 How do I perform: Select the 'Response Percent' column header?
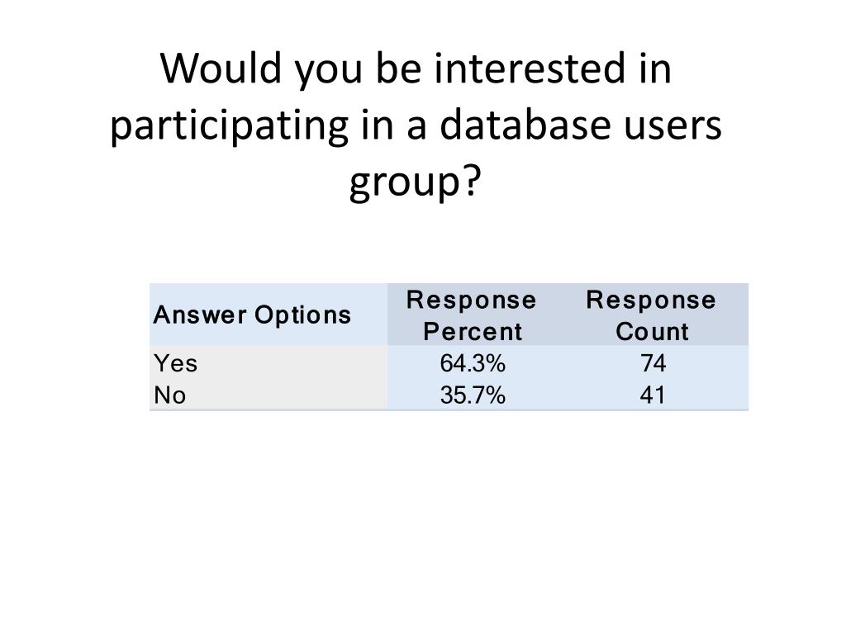click(472, 315)
